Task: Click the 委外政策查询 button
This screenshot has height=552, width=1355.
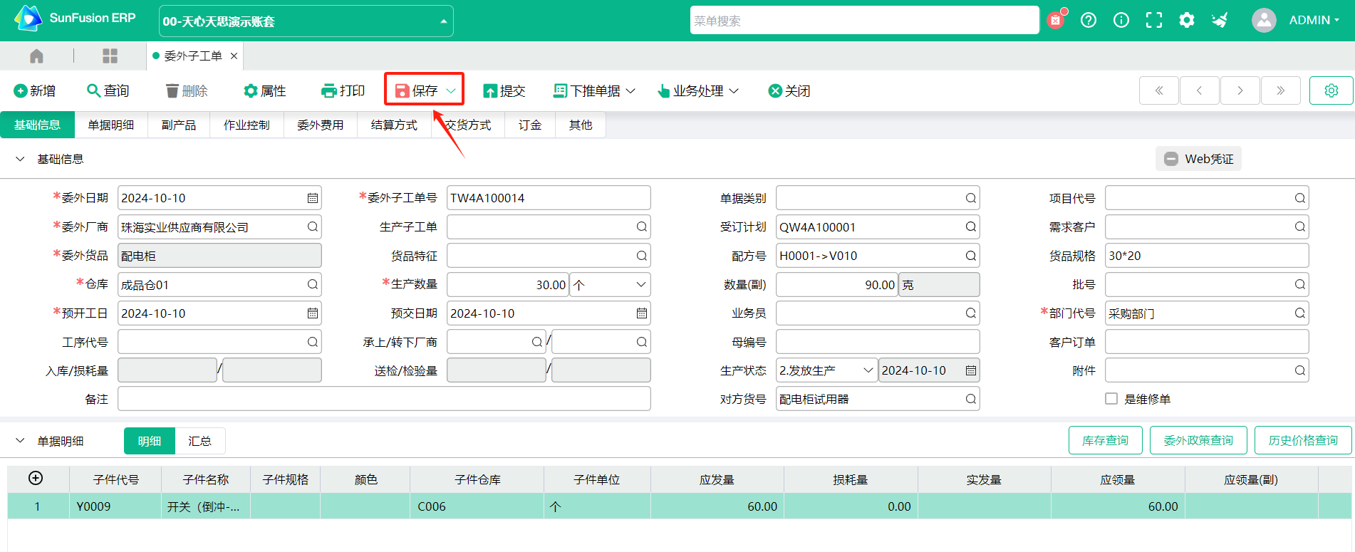Action: click(x=1198, y=440)
